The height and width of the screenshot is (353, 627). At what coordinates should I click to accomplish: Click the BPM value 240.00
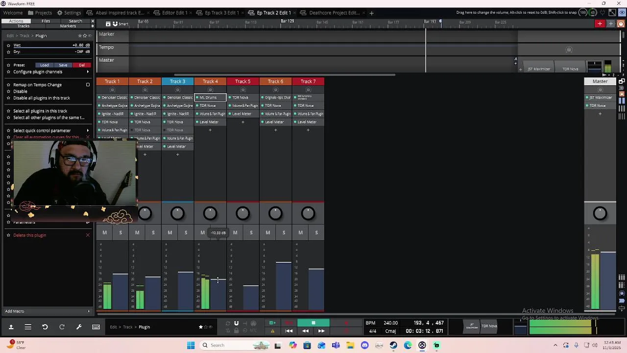(390, 323)
